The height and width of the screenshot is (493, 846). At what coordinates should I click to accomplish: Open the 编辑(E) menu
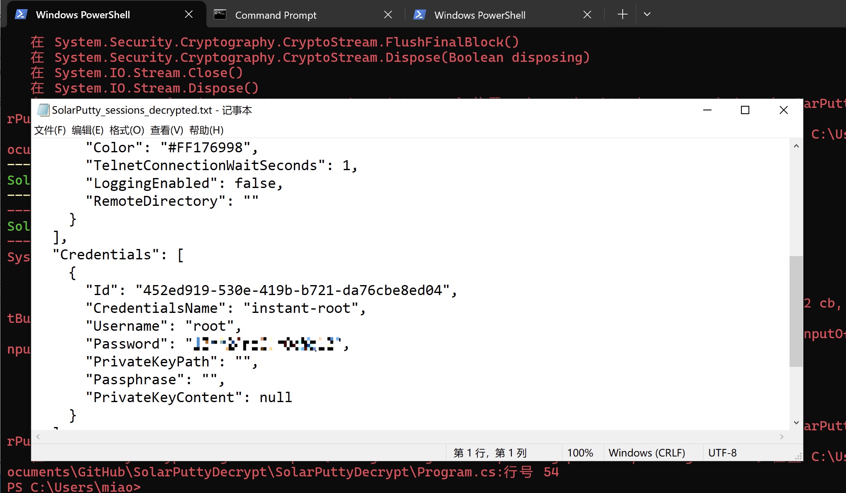click(88, 130)
